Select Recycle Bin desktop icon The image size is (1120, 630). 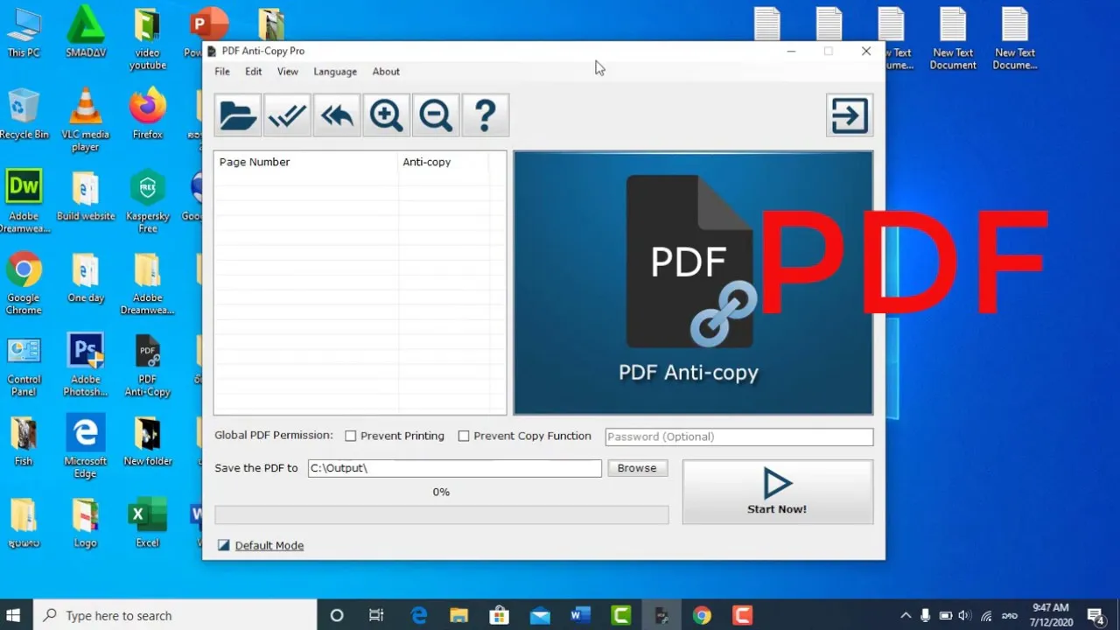[24, 114]
